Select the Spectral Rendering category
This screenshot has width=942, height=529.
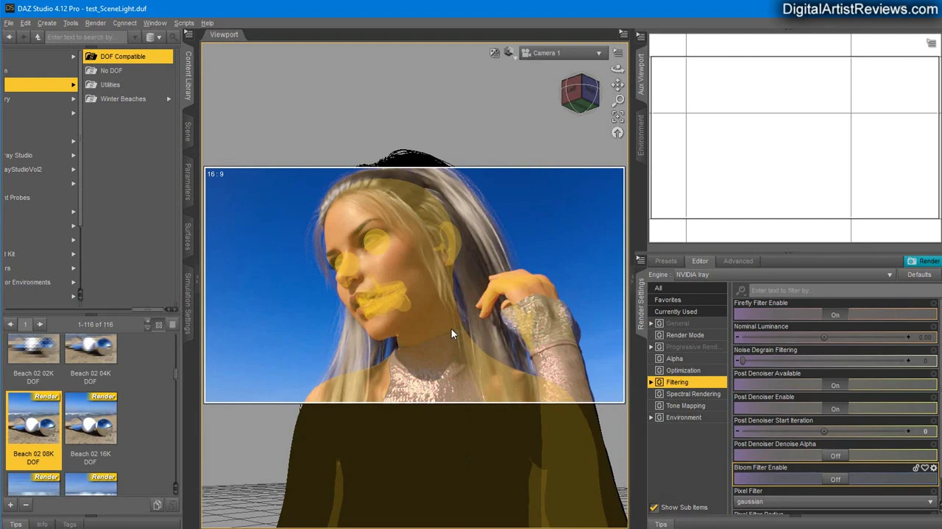point(693,394)
